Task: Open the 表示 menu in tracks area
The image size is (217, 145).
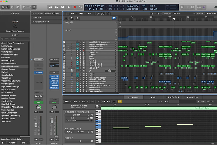Action: (90, 14)
